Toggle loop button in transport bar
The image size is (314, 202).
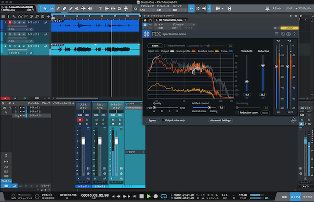click(163, 196)
